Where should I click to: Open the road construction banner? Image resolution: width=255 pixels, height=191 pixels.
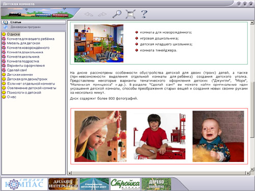point(94,184)
